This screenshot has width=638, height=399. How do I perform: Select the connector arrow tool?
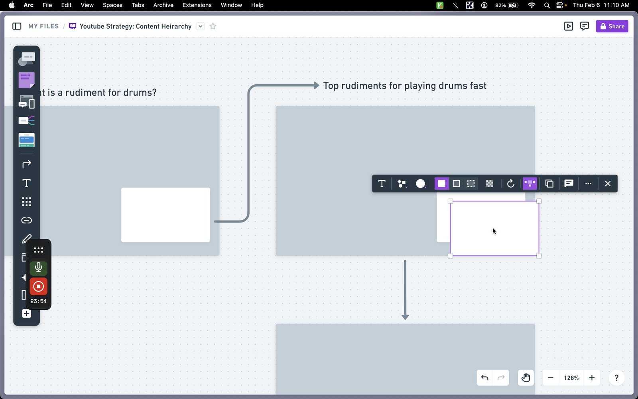pyautogui.click(x=26, y=164)
